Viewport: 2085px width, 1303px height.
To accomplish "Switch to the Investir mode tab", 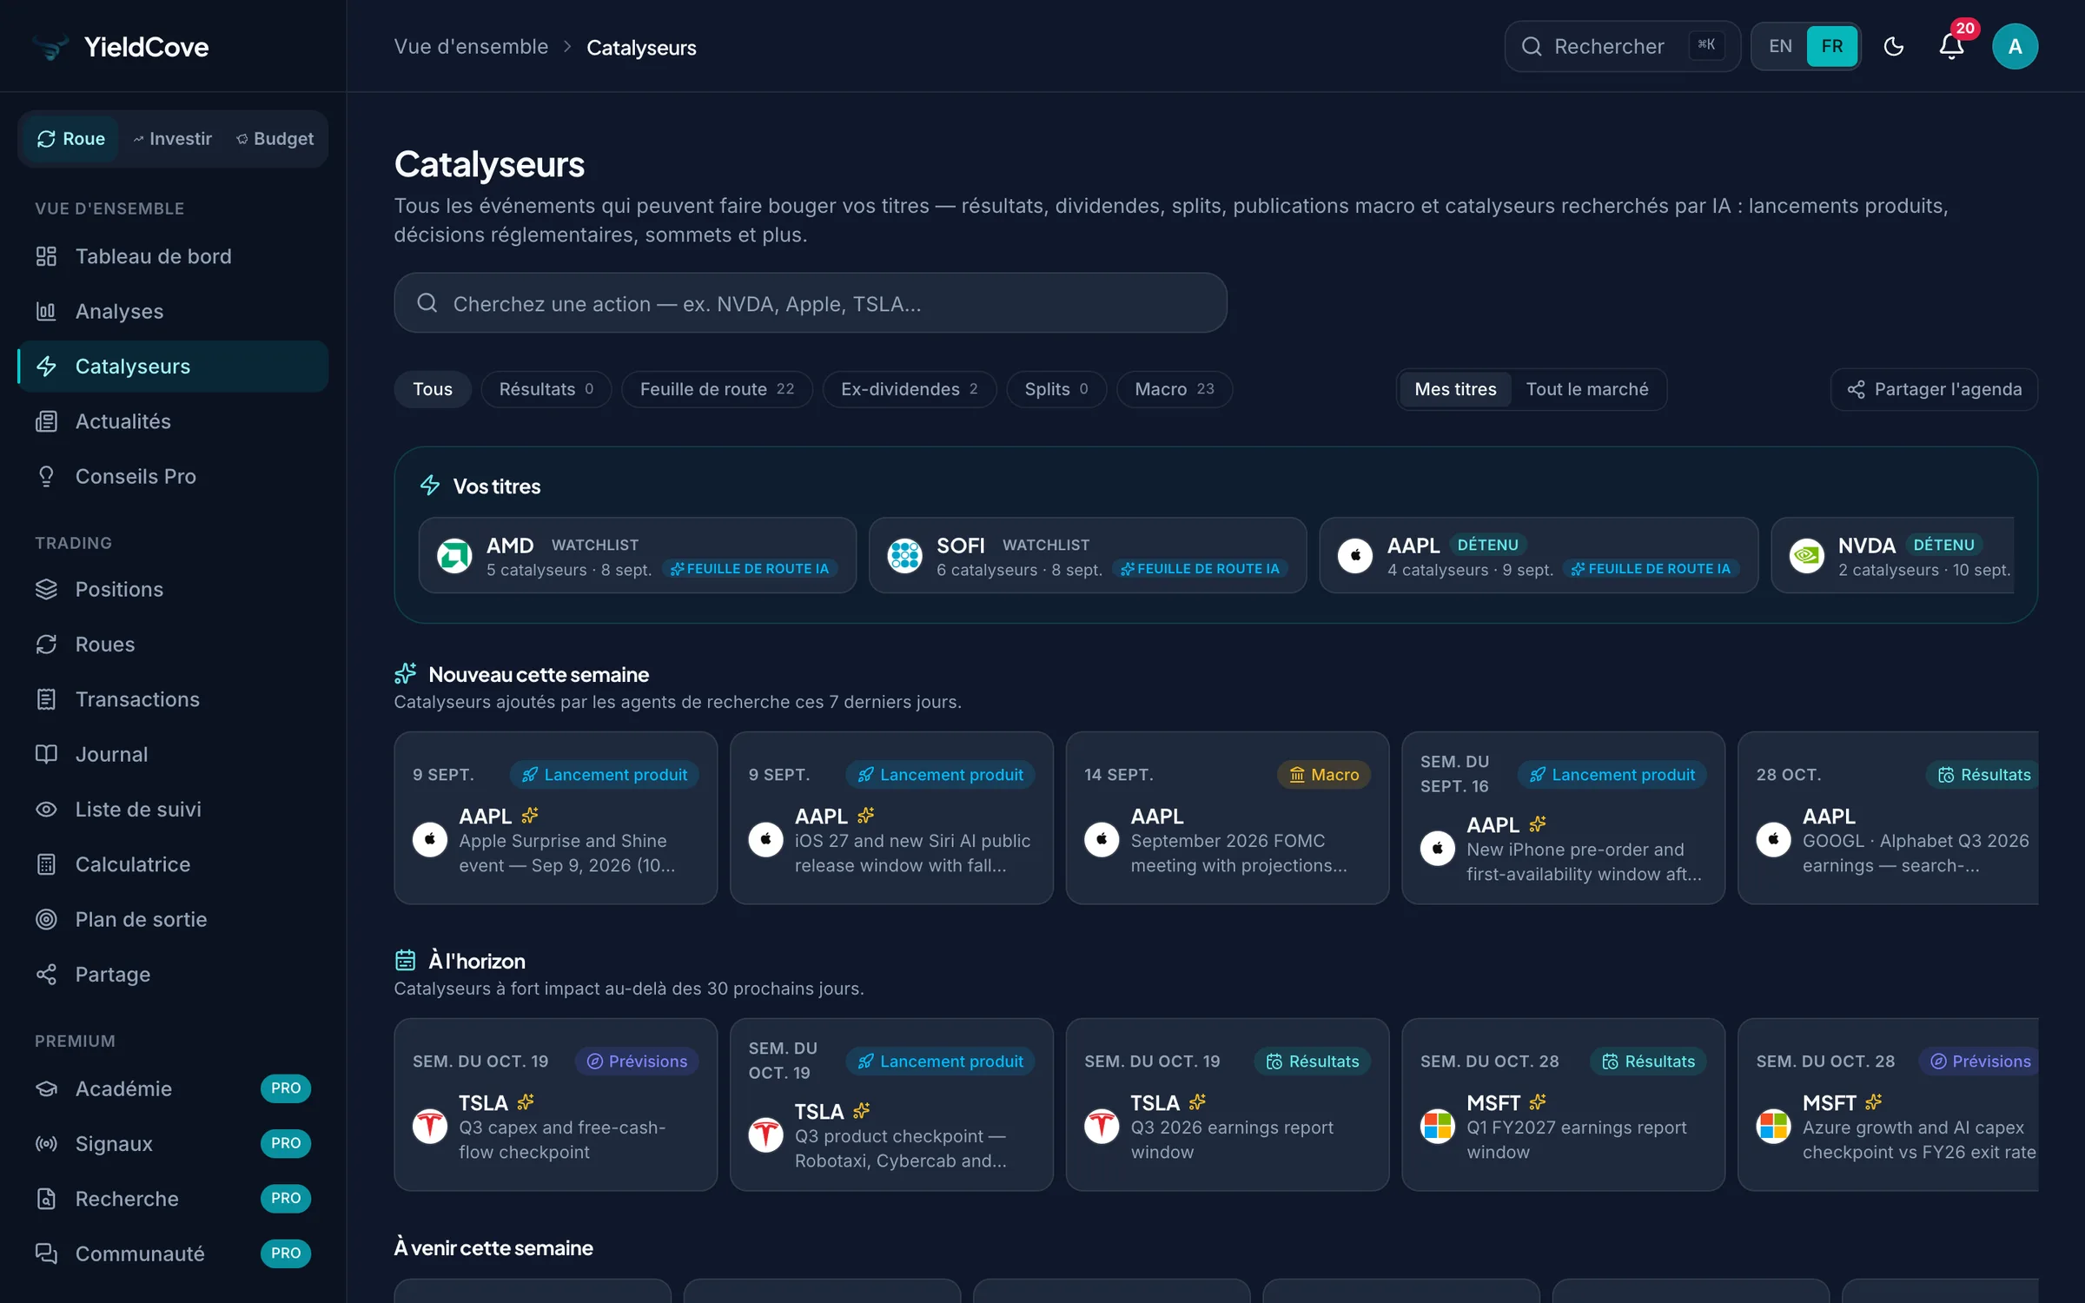I will (172, 139).
